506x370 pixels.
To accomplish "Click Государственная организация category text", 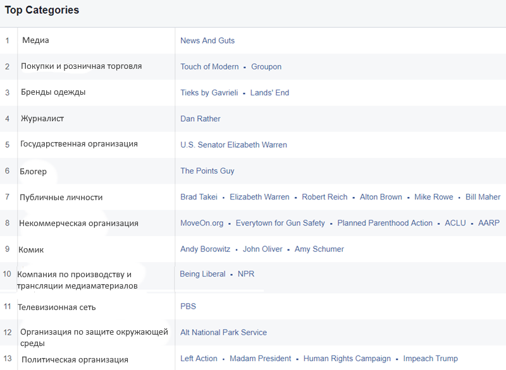I will [79, 144].
